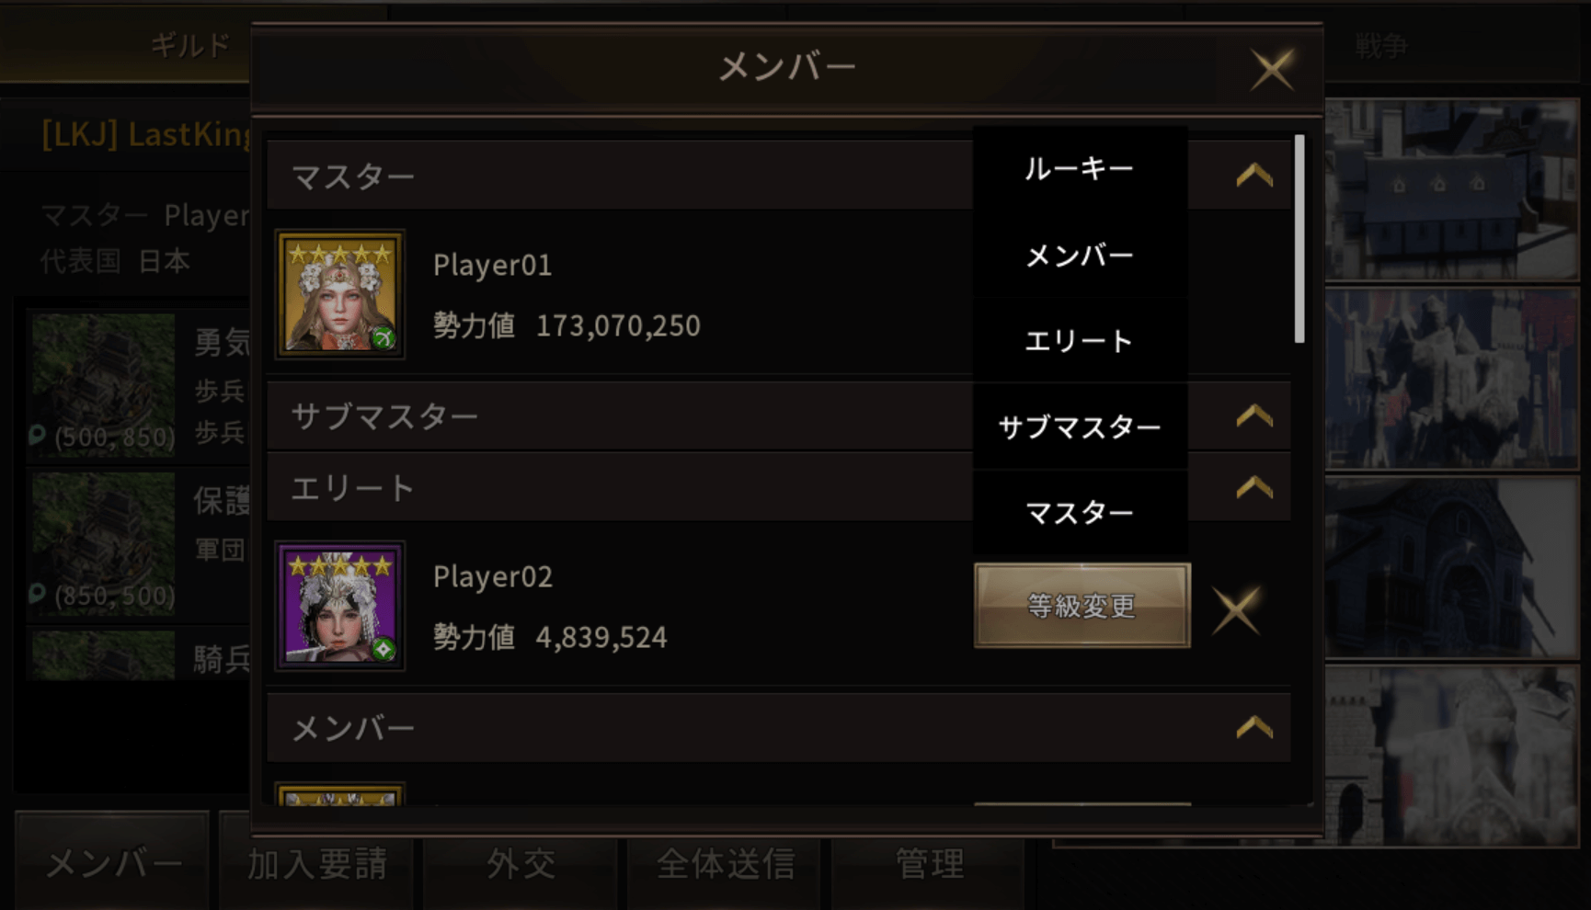Select ルーキー rank from the dropdown list

tap(1081, 169)
